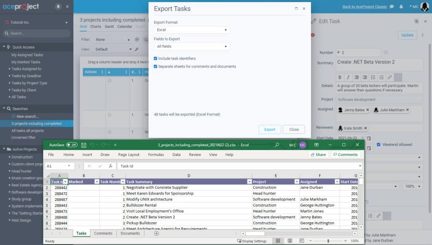The height and width of the screenshot is (245, 432).
Task: Expand the Construction project in the sidebar
Action: [x=9, y=156]
